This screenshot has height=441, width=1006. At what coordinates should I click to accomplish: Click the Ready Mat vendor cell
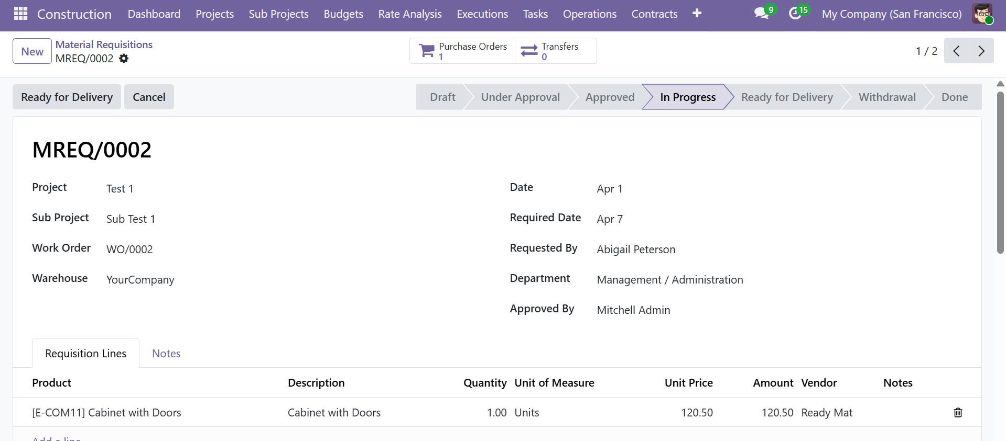(827, 413)
